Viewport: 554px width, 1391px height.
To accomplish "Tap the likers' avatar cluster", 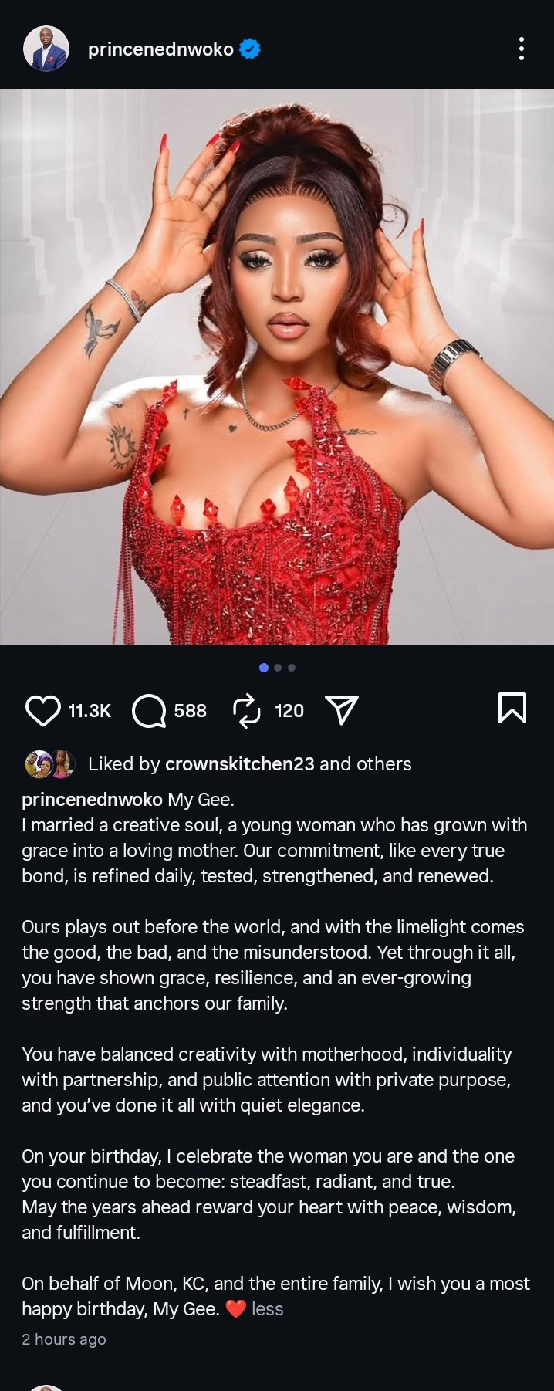I will click(x=49, y=764).
